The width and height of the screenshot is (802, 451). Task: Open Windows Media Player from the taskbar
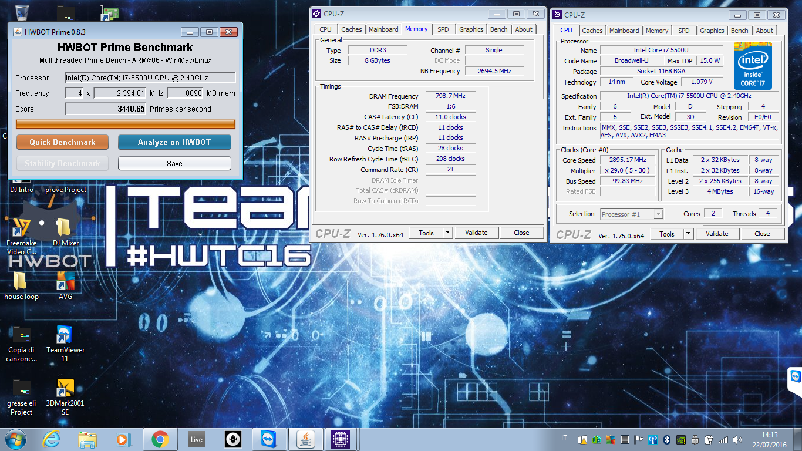click(x=123, y=439)
